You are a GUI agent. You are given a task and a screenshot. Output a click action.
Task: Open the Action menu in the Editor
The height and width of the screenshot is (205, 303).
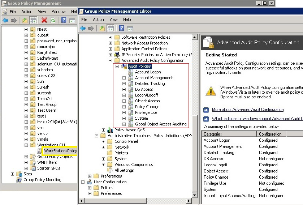coord(98,20)
